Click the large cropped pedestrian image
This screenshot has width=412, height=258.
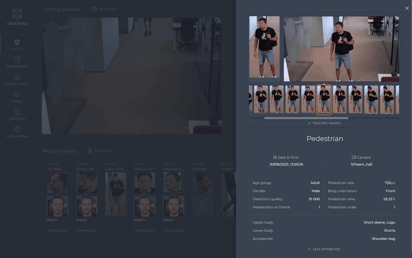click(x=264, y=47)
